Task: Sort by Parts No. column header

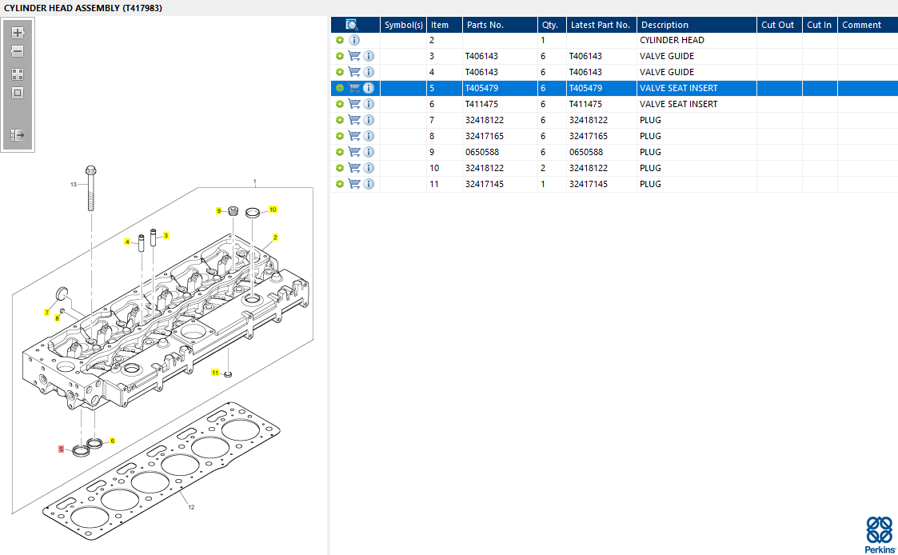Action: click(500, 25)
